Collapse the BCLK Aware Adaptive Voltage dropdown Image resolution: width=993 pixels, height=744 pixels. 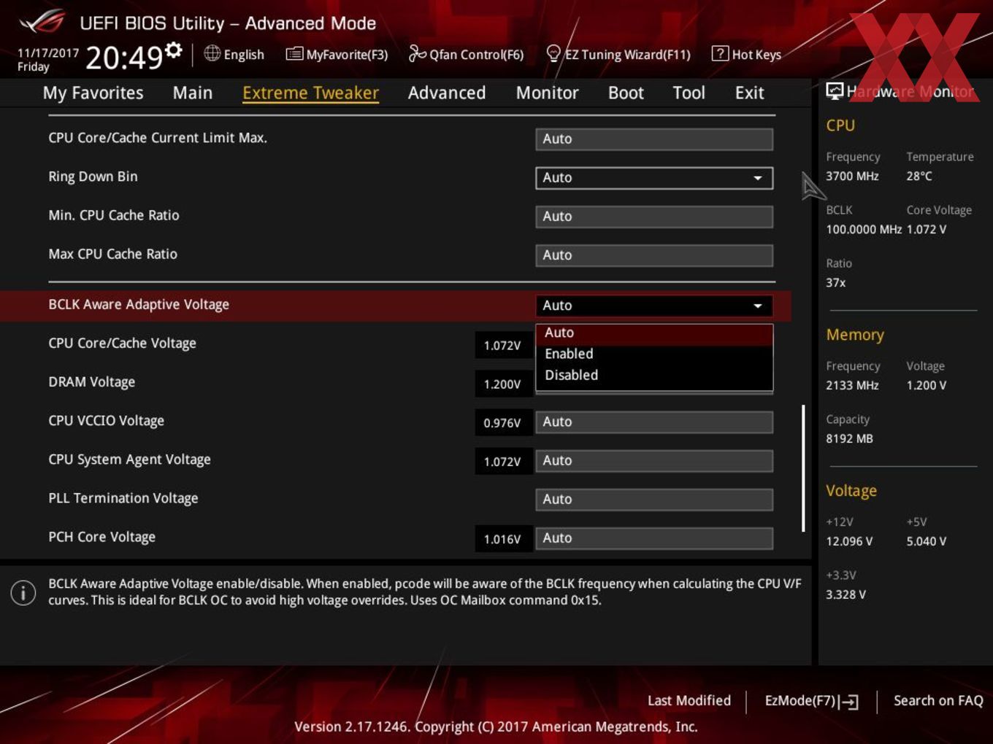(x=654, y=306)
